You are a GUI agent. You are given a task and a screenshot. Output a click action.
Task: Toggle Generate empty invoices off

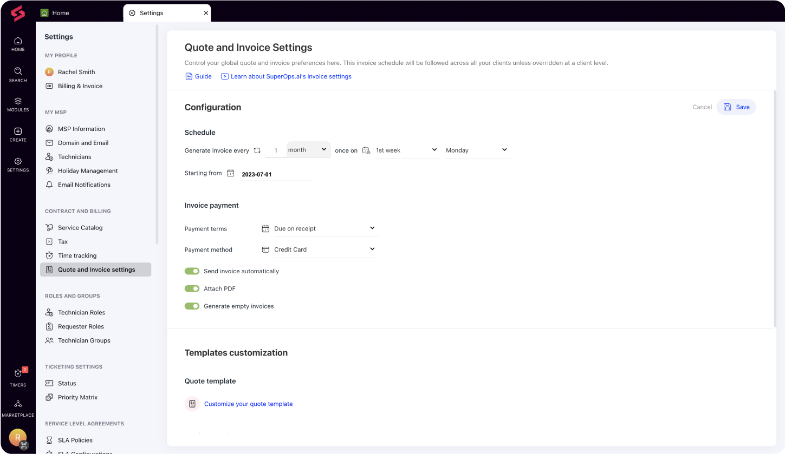(x=192, y=306)
